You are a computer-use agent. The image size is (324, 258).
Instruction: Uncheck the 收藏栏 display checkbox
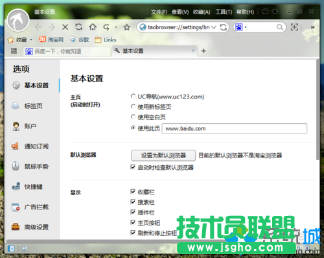point(133,191)
